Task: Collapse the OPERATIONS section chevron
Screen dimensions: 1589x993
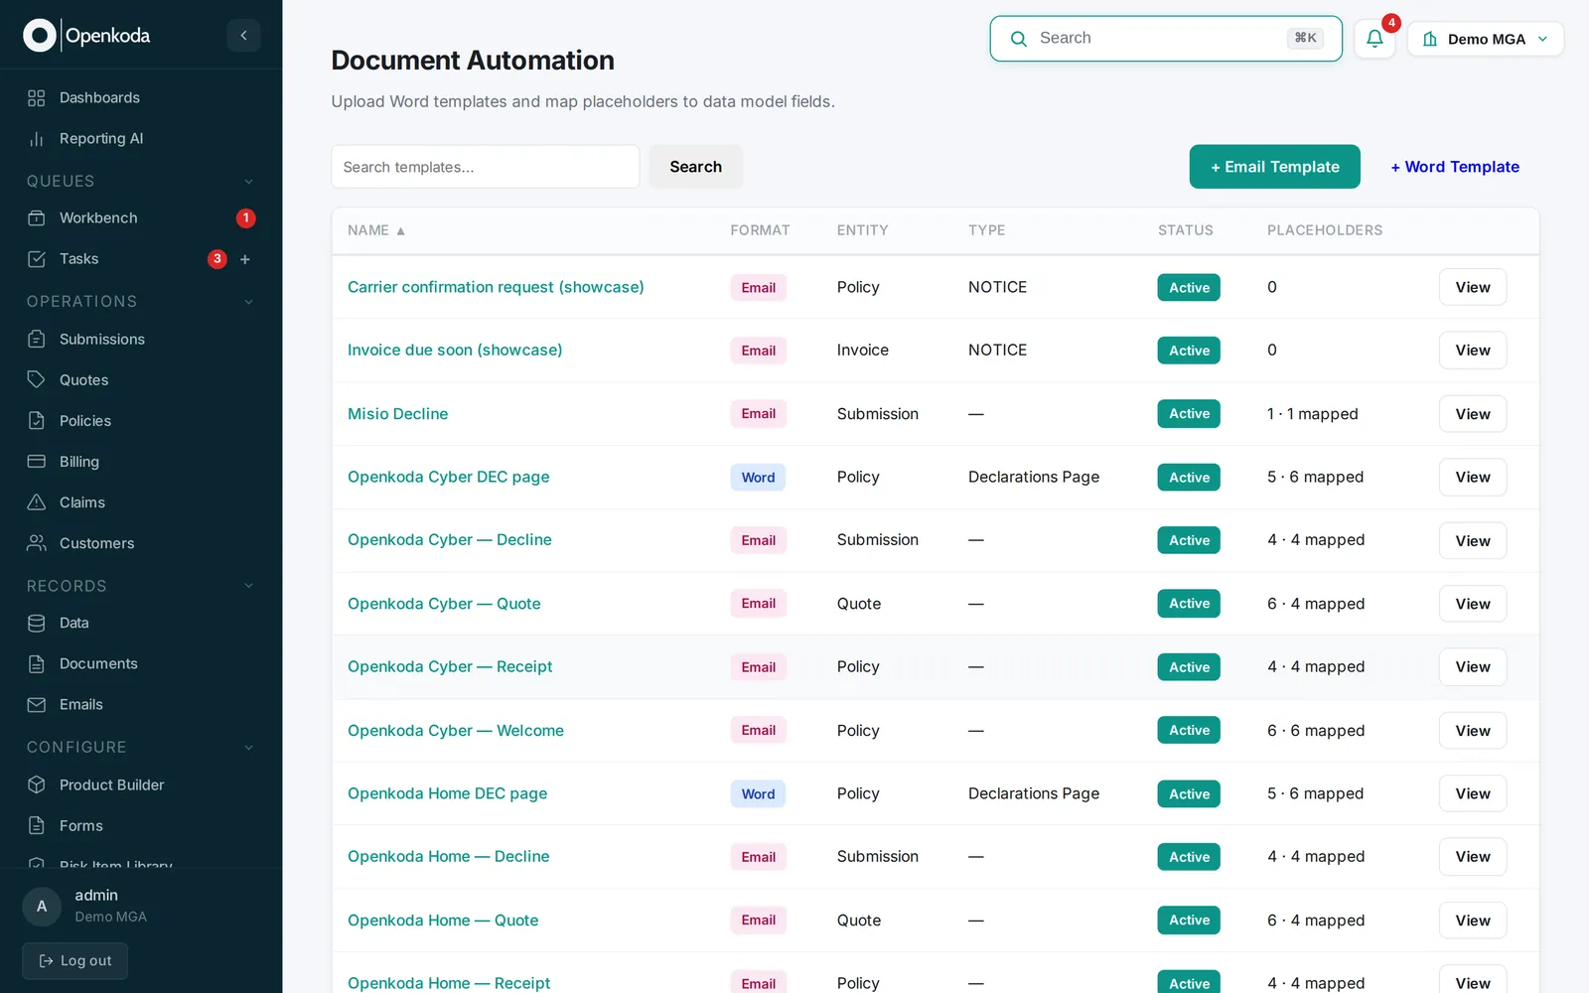Action: pos(248,302)
